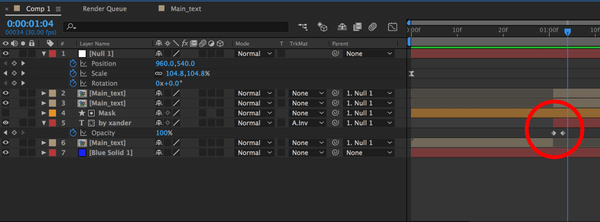The image size is (600, 222).
Task: Switch to the Main_text tab
Action: 185,8
